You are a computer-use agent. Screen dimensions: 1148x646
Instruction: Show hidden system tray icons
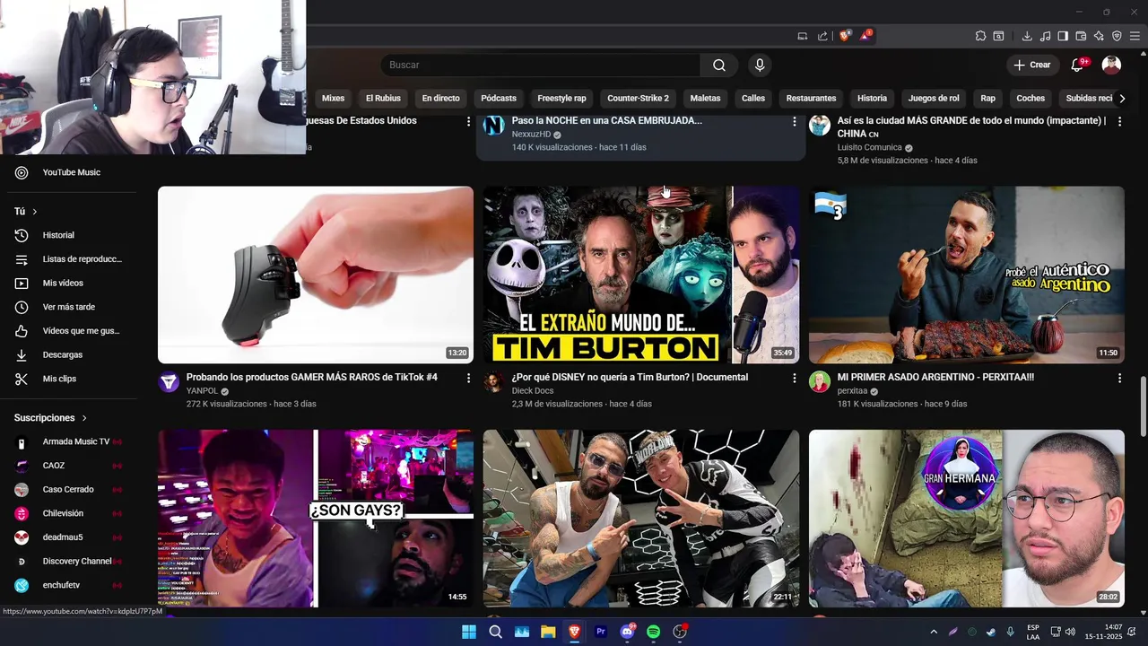[x=934, y=632]
